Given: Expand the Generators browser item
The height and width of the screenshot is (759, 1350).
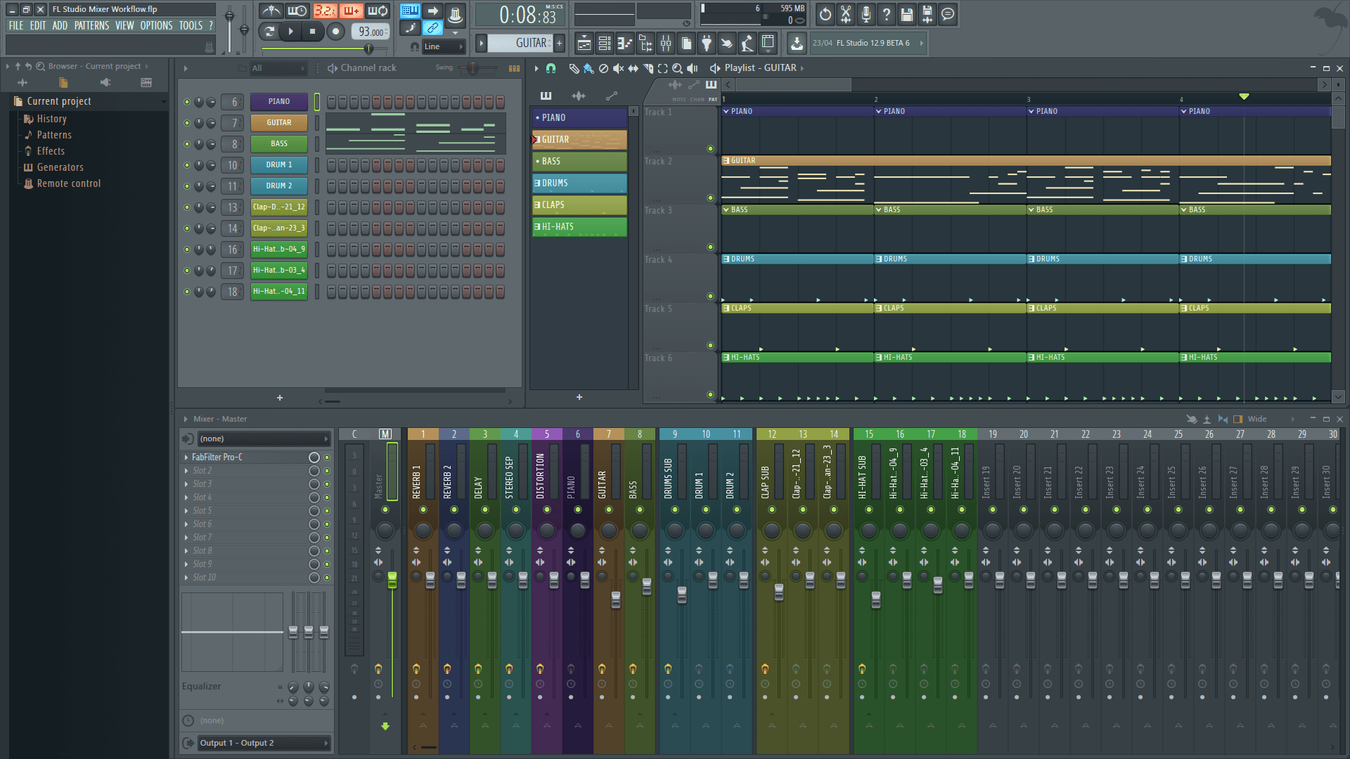Looking at the screenshot, I should tap(60, 167).
